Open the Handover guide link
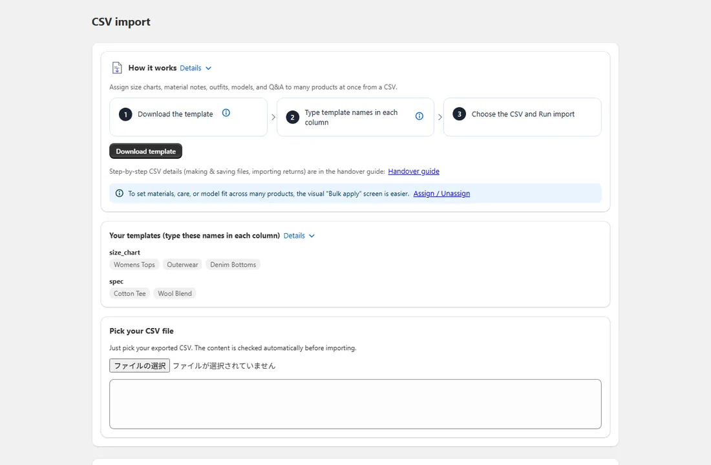 coord(414,171)
